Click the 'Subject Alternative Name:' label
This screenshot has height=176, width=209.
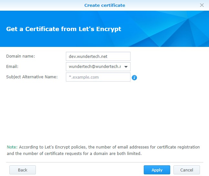tap(32, 77)
